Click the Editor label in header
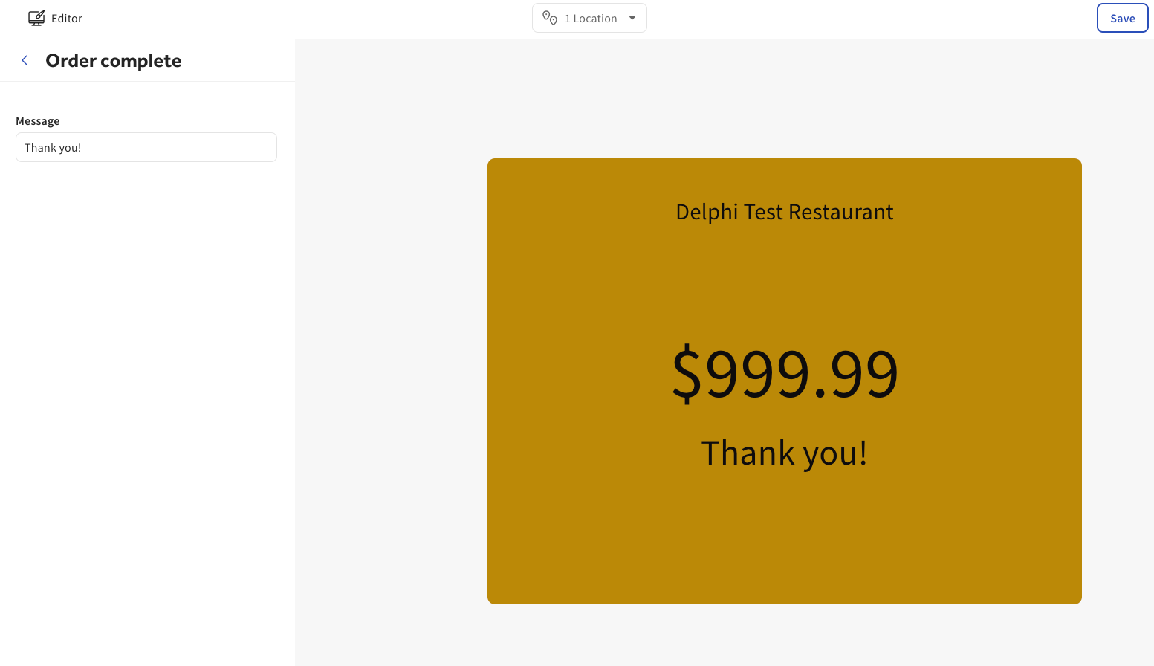The width and height of the screenshot is (1154, 666). tap(67, 19)
